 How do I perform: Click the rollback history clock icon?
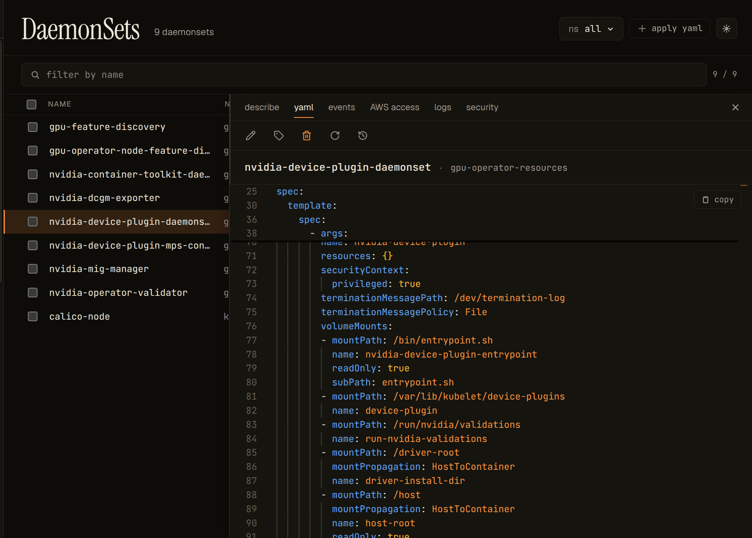363,136
